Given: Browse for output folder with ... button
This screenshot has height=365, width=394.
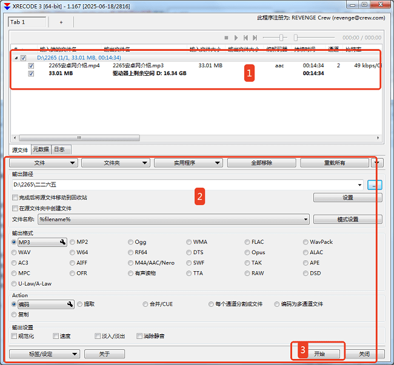Looking at the screenshot, I should pos(375,185).
